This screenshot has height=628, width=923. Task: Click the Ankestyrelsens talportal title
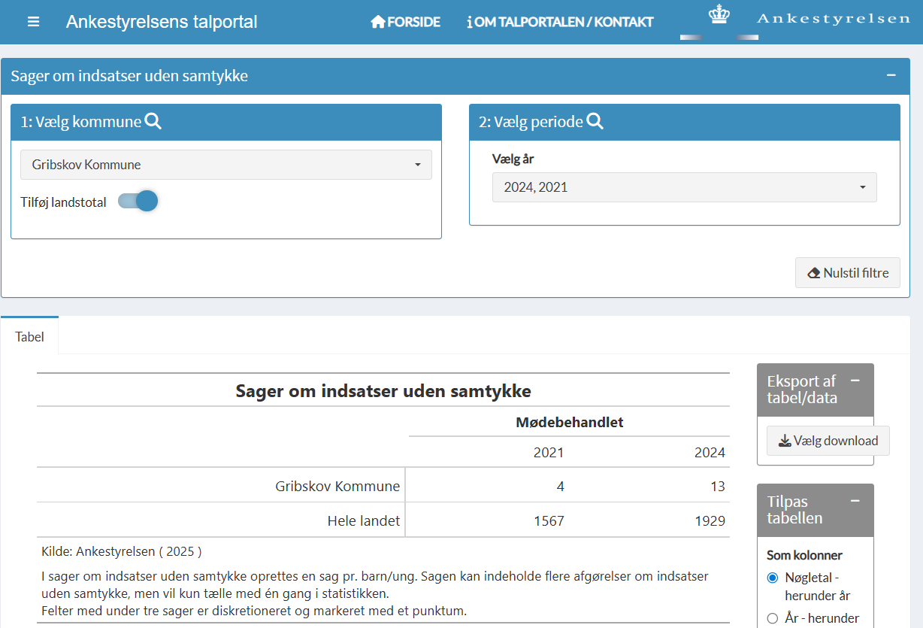pyautogui.click(x=162, y=22)
